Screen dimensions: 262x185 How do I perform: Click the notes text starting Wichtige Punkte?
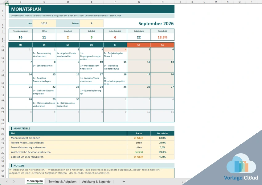point(86,171)
